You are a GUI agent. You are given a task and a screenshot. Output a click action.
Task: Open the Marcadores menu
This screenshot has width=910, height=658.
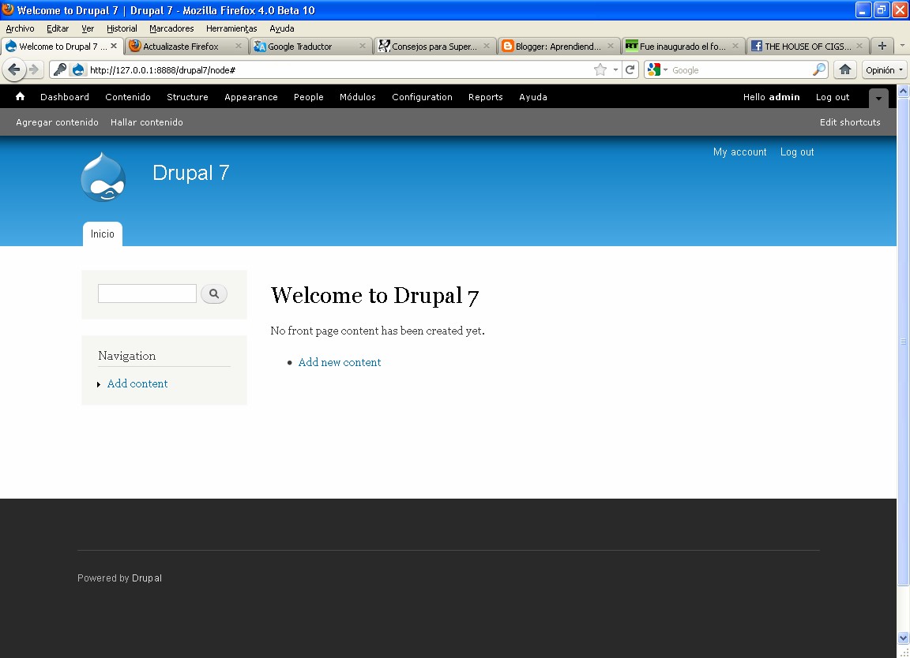coord(171,28)
